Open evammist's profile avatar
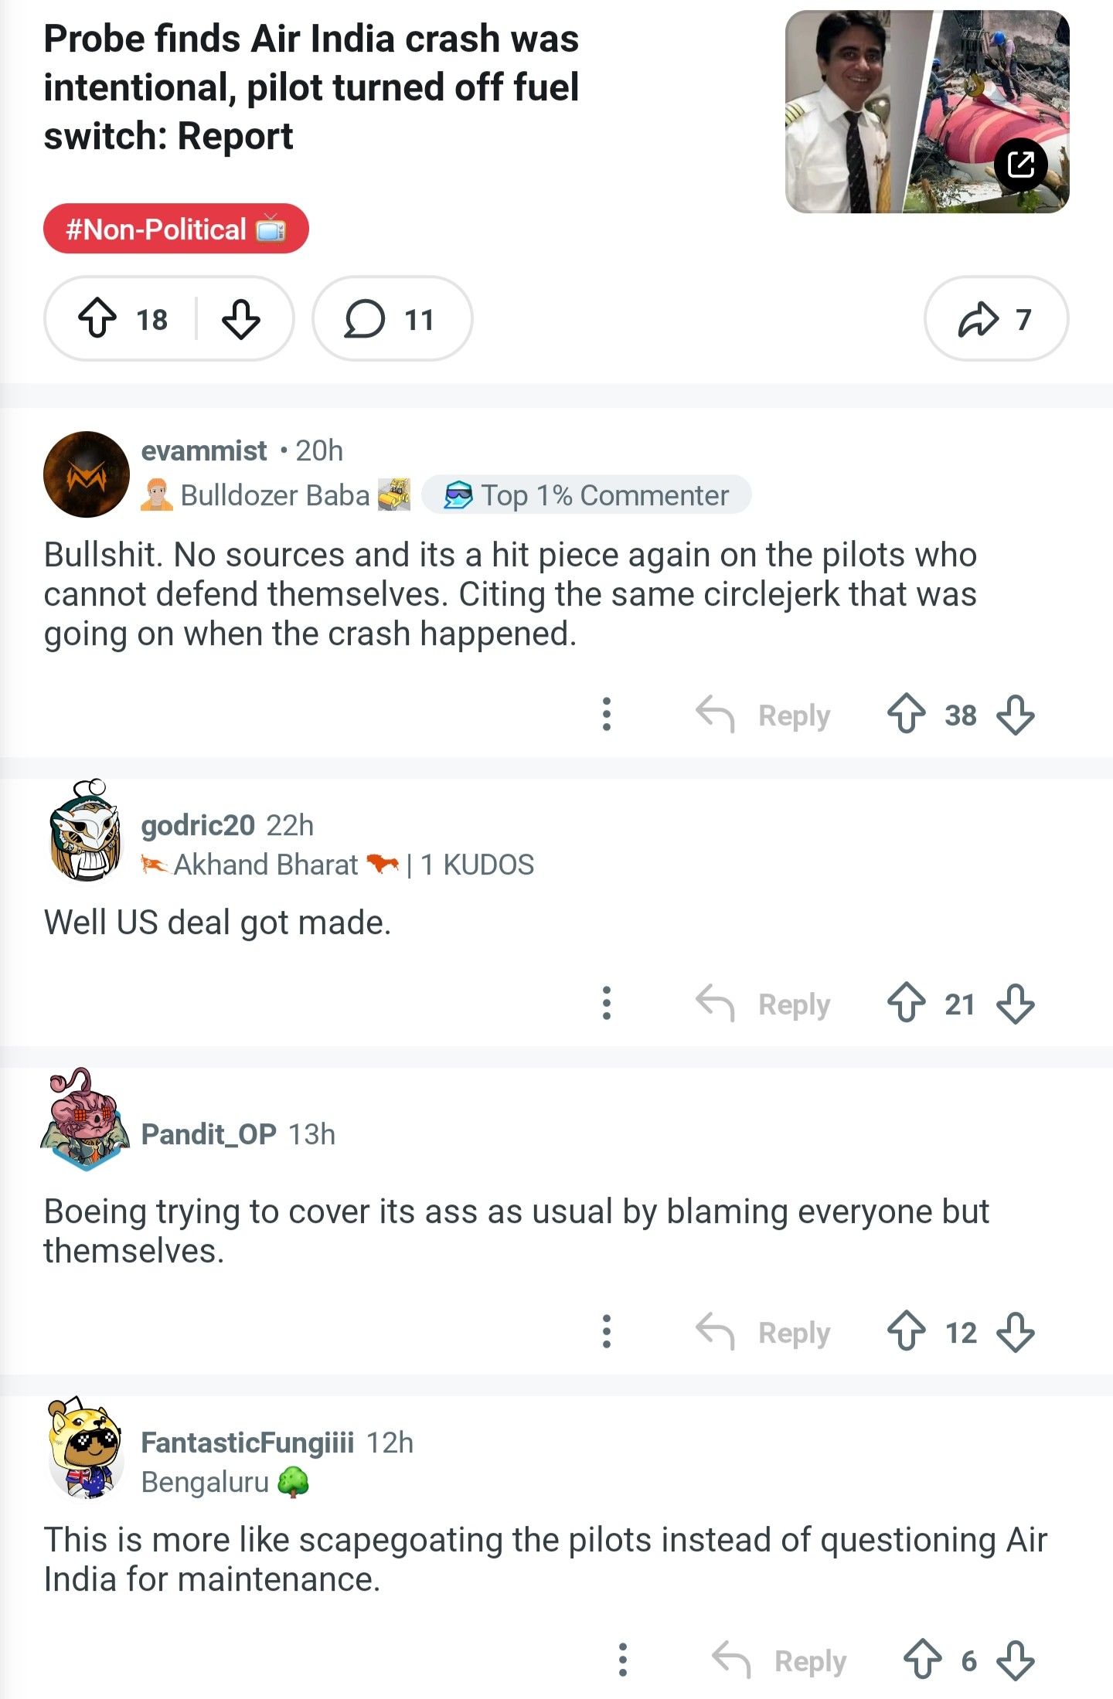This screenshot has height=1699, width=1113. (86, 474)
